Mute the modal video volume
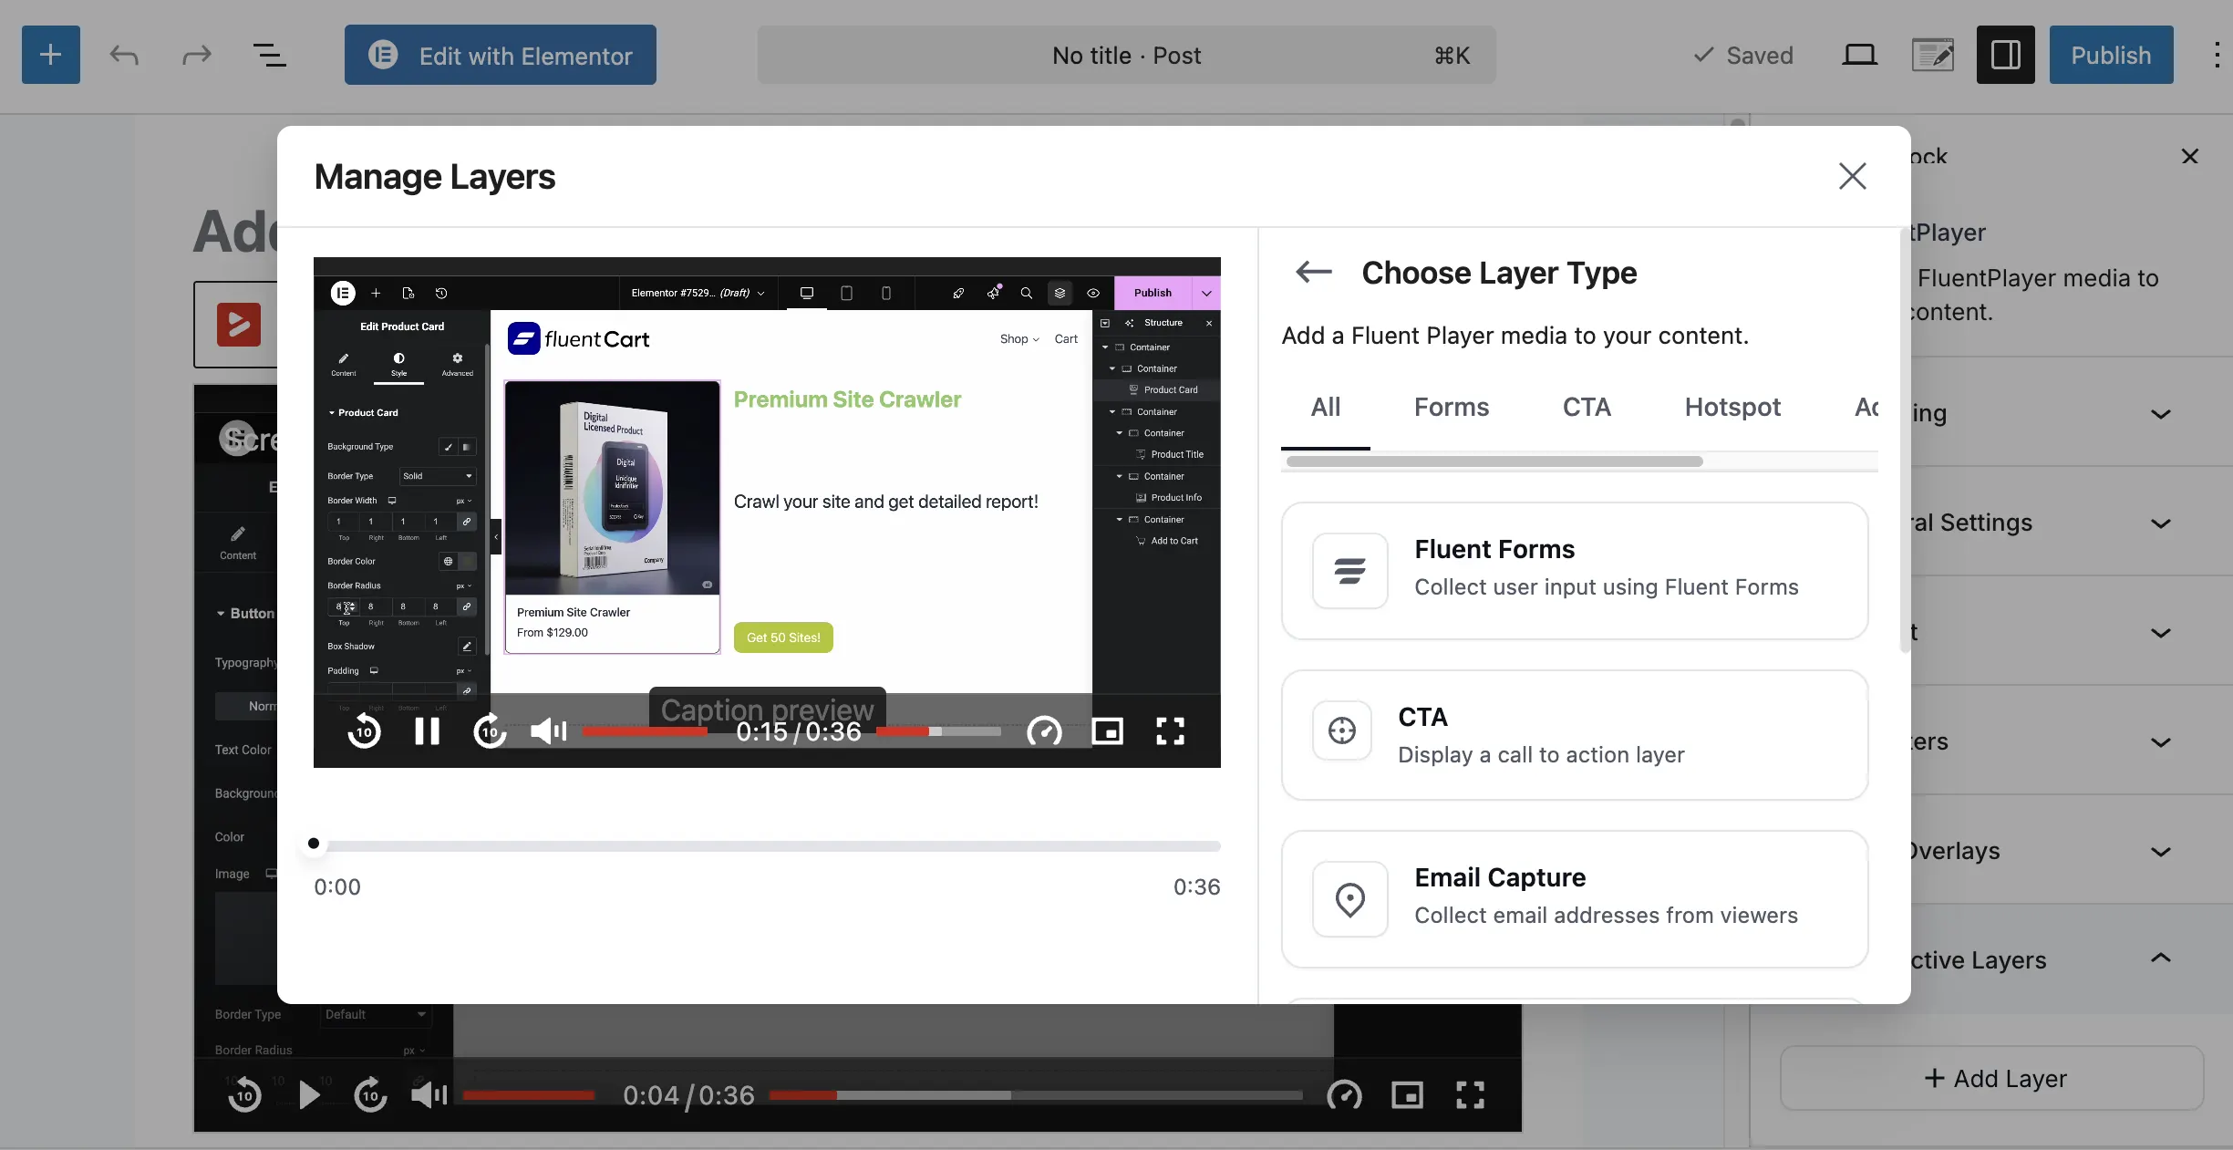 [548, 731]
